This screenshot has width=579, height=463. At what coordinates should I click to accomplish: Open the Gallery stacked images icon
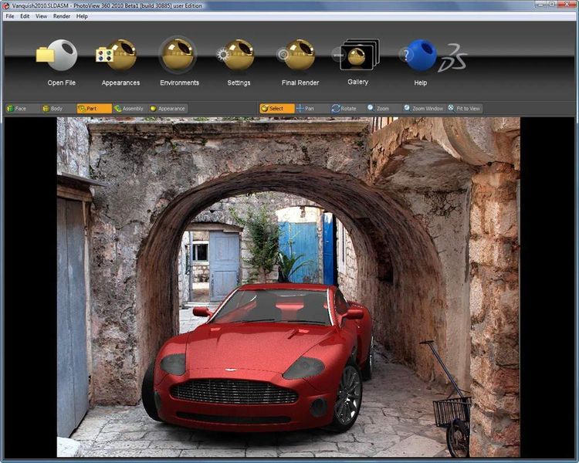[356, 55]
